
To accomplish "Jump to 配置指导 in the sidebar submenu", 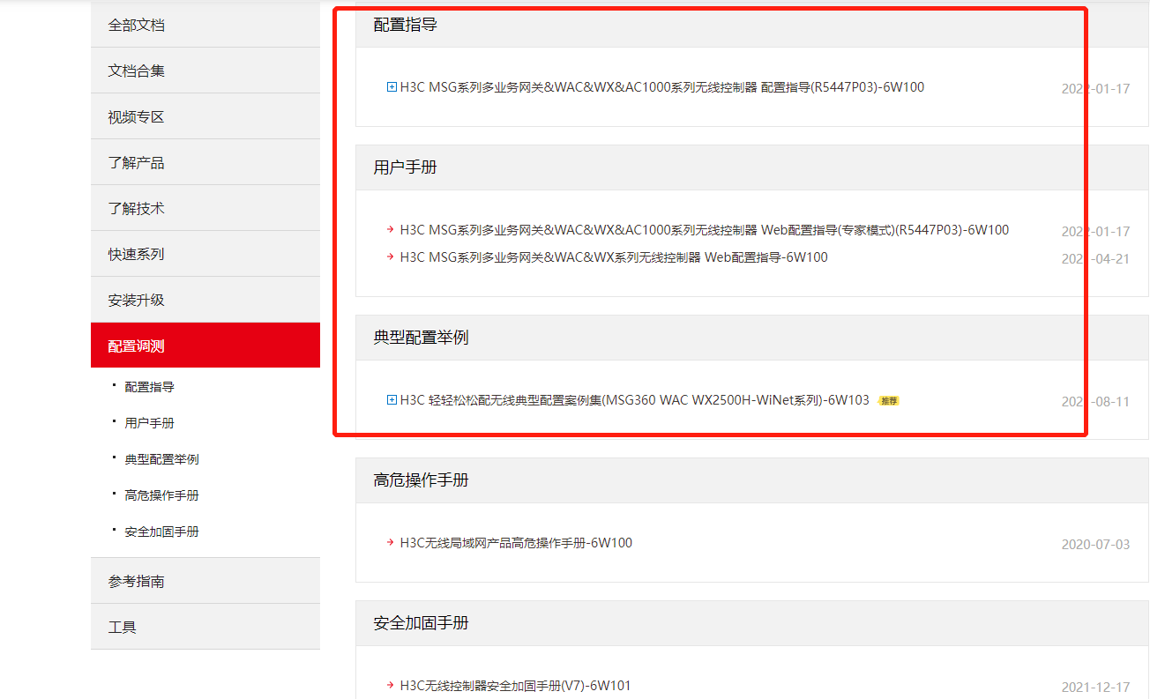I will [150, 387].
